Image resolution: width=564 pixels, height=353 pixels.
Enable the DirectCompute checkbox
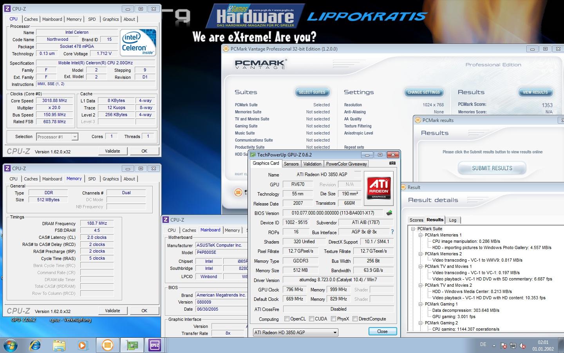pyautogui.click(x=355, y=319)
